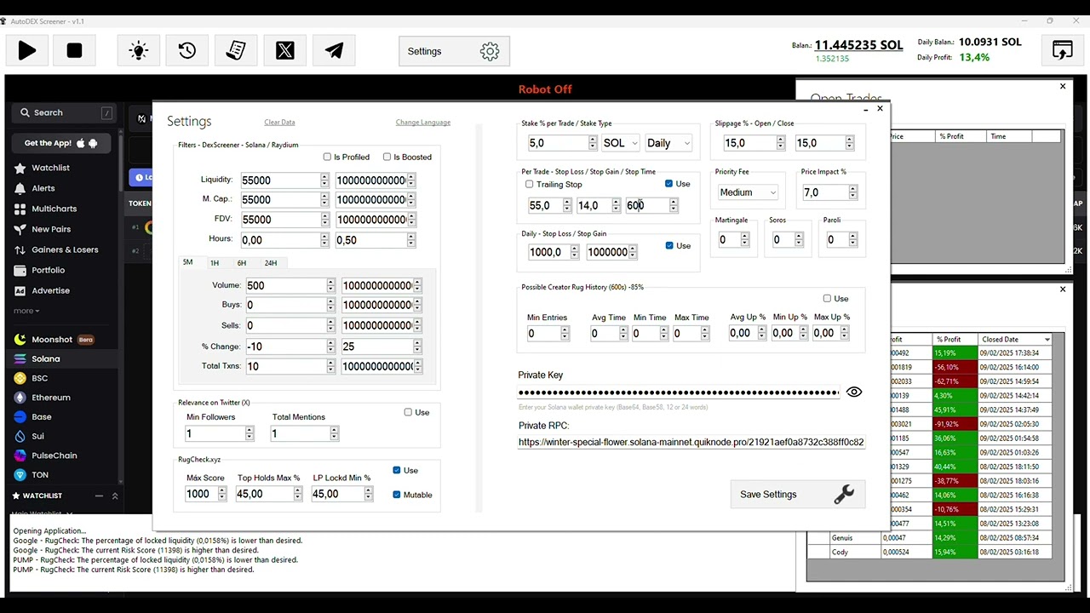Start the robot with the play button

click(27, 51)
